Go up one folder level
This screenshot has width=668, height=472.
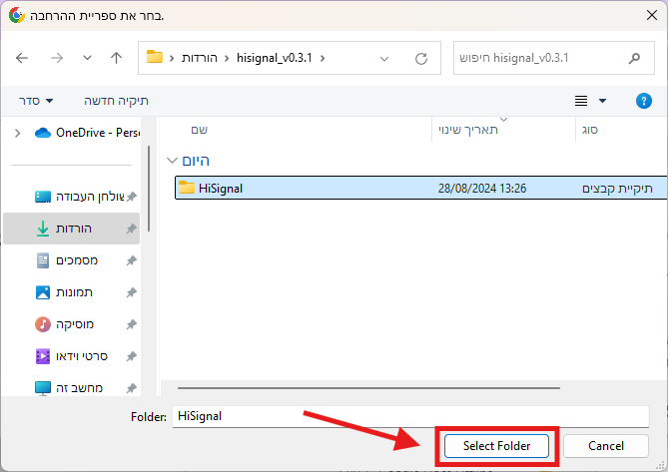[x=116, y=58]
